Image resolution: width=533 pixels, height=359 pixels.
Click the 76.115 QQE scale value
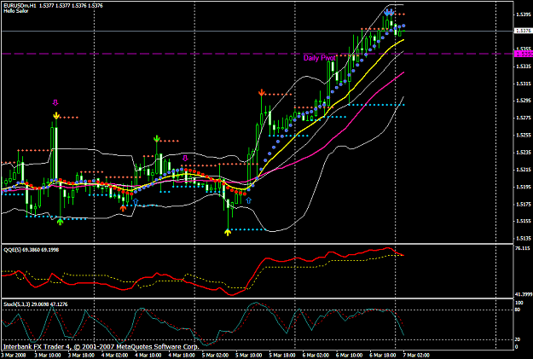point(523,248)
